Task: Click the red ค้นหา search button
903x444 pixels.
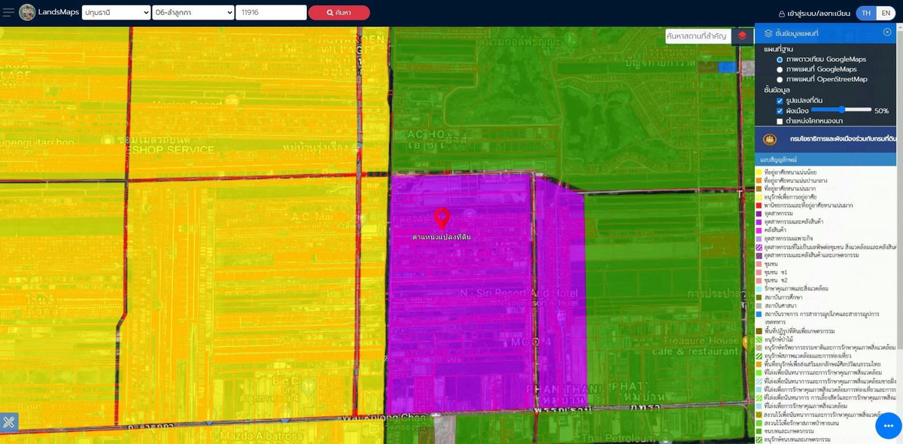Action: click(339, 13)
